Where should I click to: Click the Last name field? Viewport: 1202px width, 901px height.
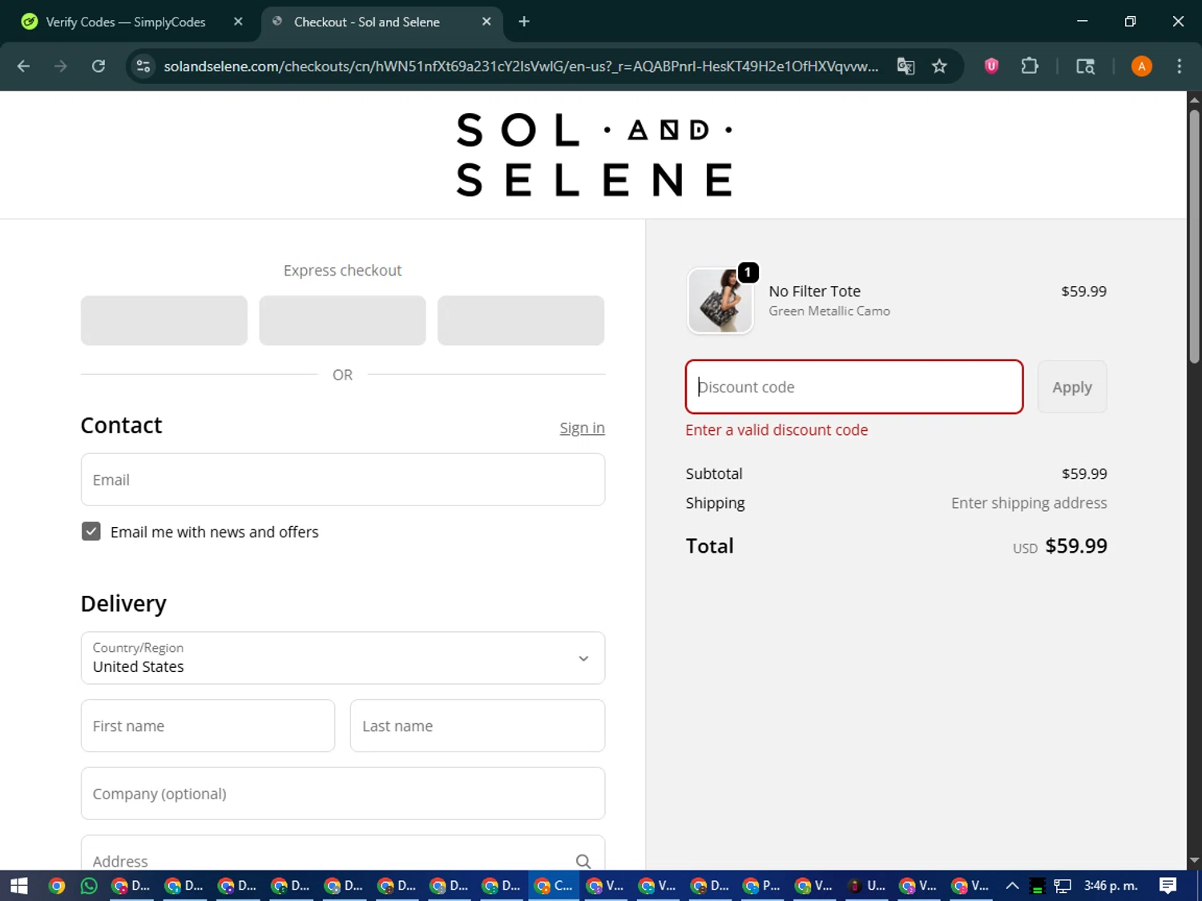pos(478,726)
